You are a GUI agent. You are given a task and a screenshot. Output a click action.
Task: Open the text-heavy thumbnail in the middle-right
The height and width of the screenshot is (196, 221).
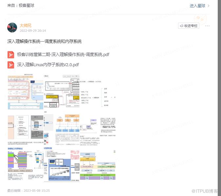tap(98, 127)
